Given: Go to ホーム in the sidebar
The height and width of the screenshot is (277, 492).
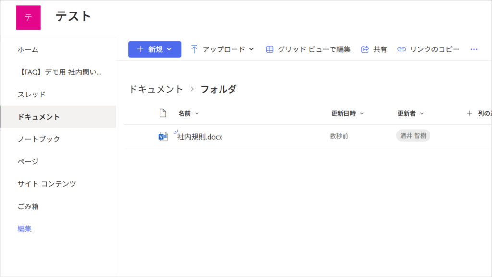Looking at the screenshot, I should 28,49.
